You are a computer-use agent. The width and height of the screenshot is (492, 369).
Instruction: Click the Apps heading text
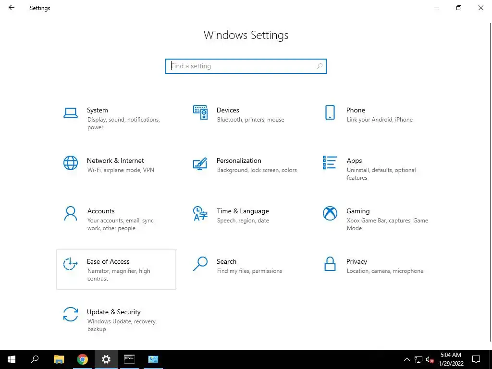click(354, 160)
